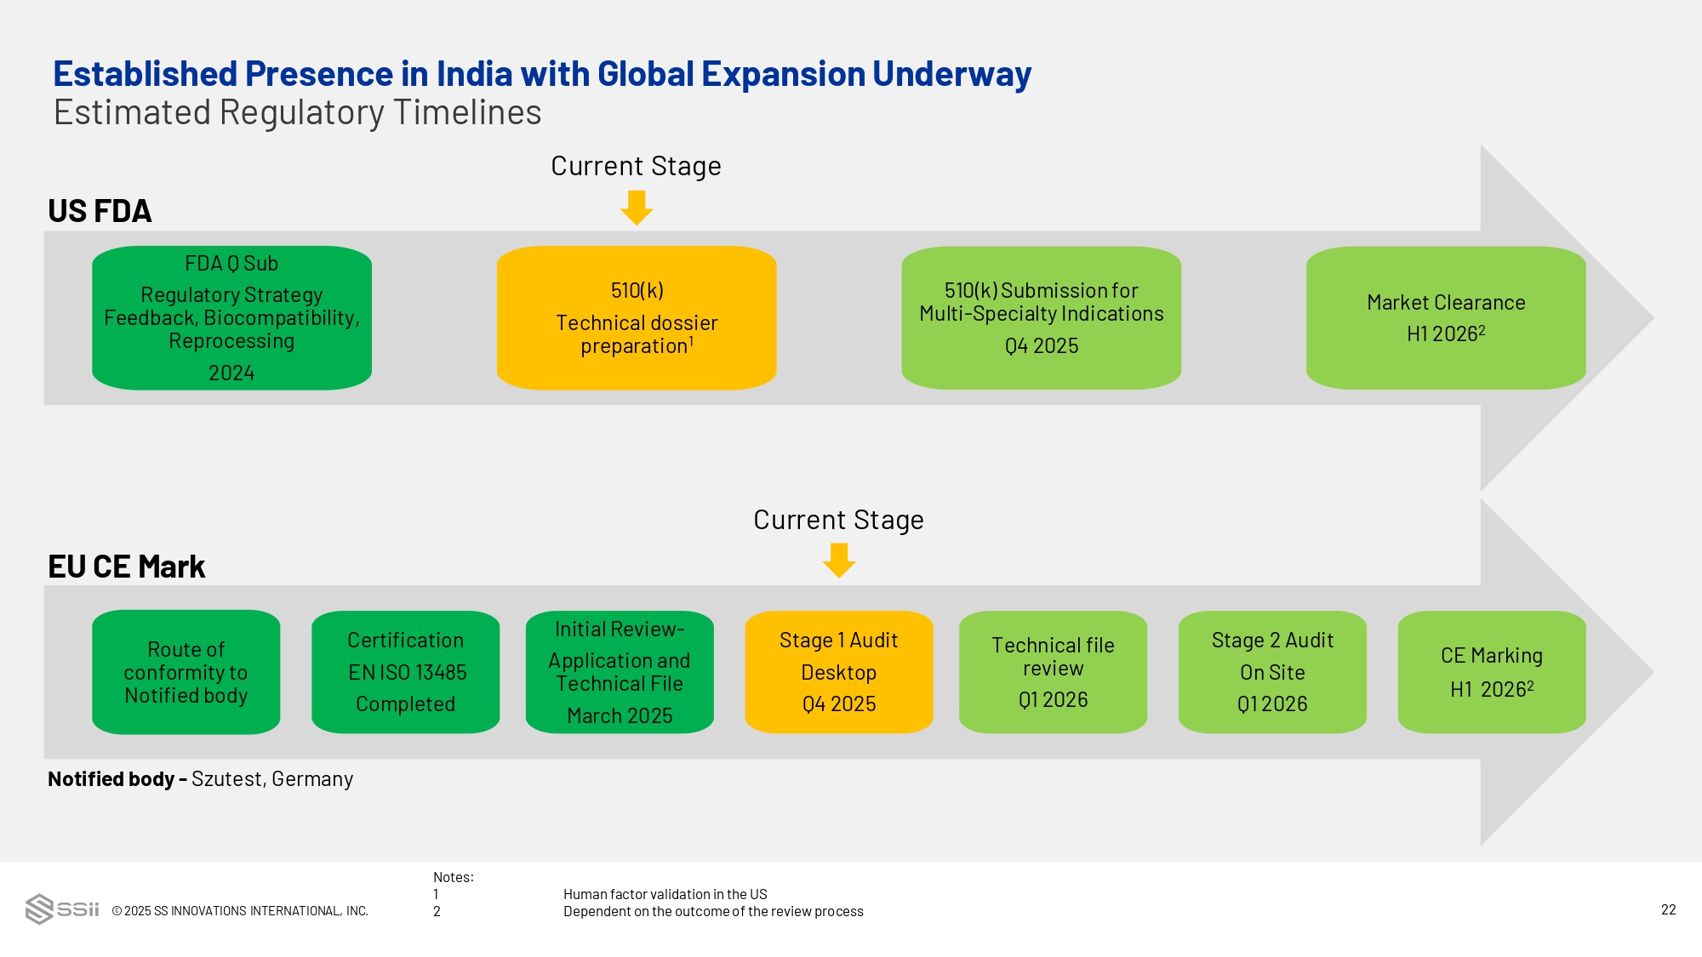Click the Market Clearance H1 2026 box

[1446, 318]
